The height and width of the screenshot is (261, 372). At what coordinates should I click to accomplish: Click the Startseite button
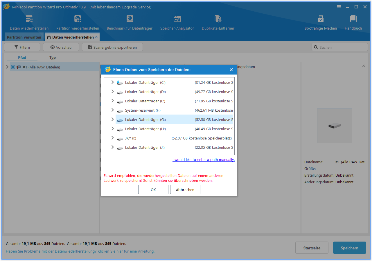click(x=312, y=248)
